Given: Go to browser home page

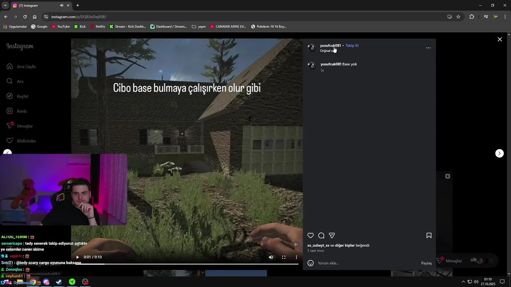Looking at the screenshot, I should pos(34,17).
